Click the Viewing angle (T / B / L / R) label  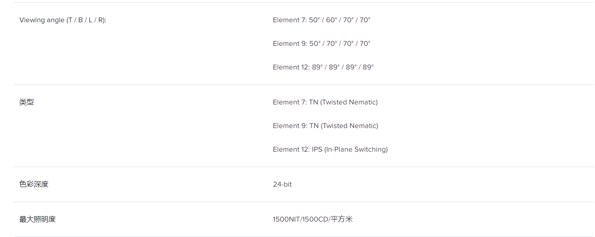click(x=63, y=20)
